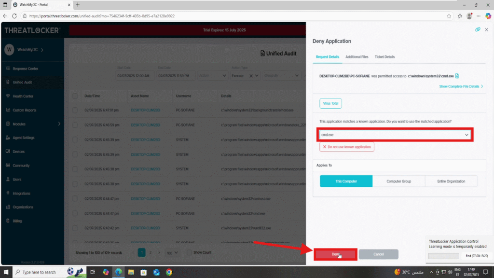This screenshot has height=278, width=494.
Task: Open DESKTOP-CLIM2BD link in first row
Action: point(145,110)
